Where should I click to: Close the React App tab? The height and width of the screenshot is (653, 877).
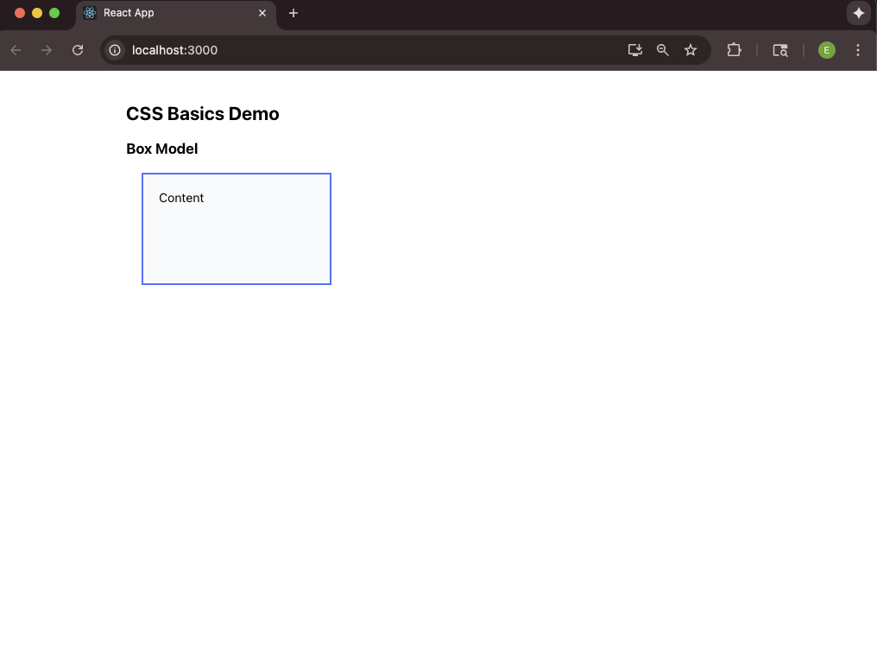[262, 13]
